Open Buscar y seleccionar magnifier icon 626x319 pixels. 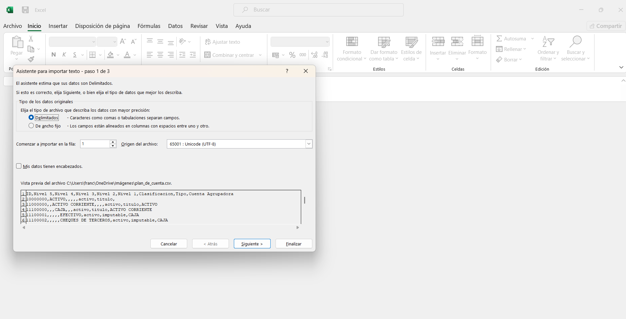(x=575, y=42)
